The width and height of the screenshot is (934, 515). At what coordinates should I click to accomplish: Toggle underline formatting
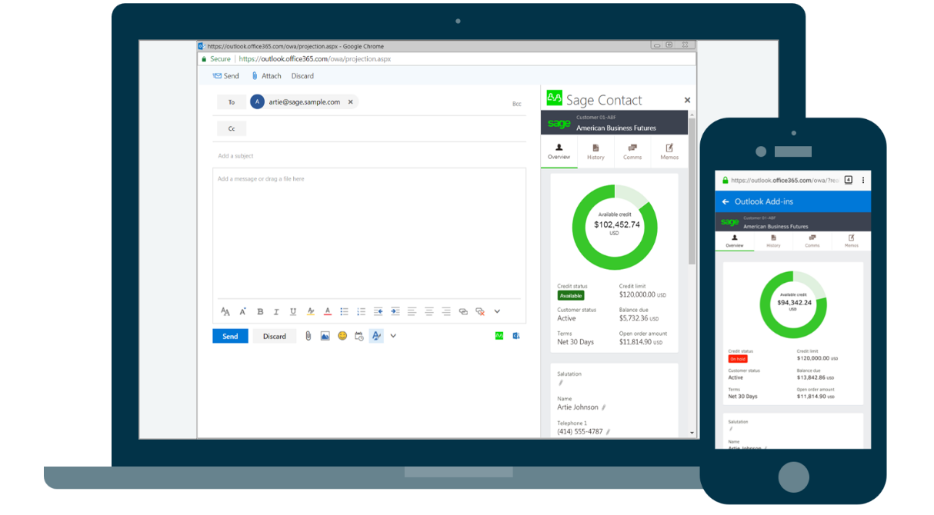coord(293,311)
